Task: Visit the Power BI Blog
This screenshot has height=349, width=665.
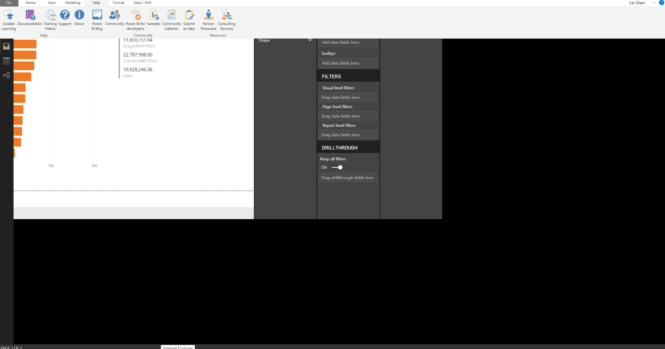Action: point(97,20)
